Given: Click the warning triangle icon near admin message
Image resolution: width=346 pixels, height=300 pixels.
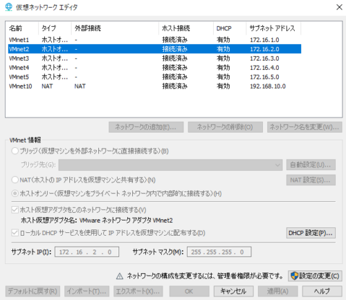Looking at the screenshot, I should point(120,276).
